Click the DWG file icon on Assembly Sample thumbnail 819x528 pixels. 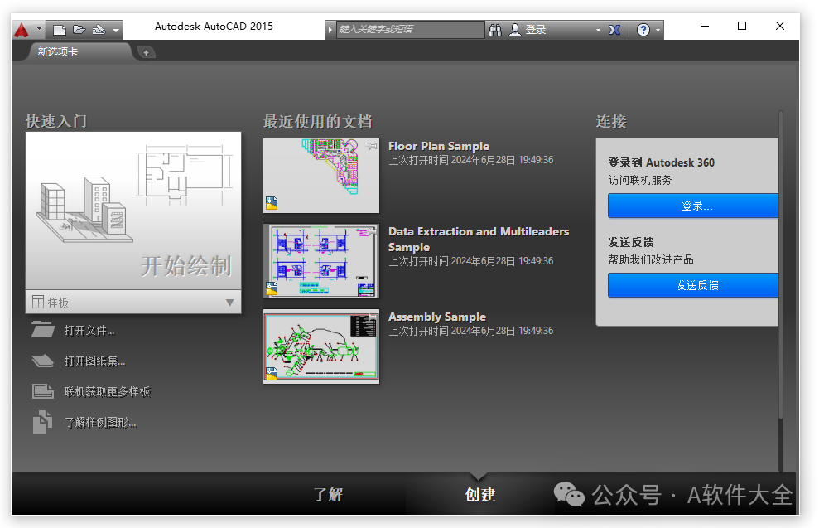(272, 374)
